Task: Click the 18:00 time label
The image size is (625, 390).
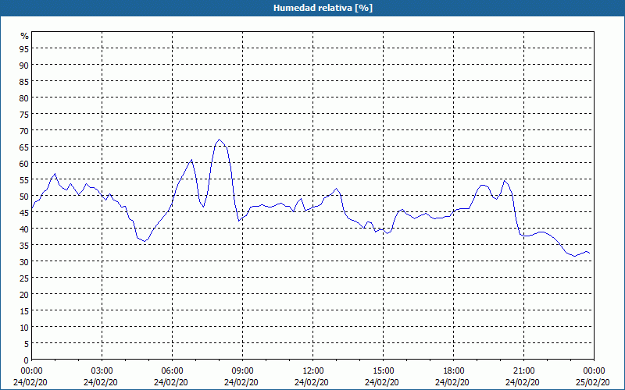Action: [454, 371]
